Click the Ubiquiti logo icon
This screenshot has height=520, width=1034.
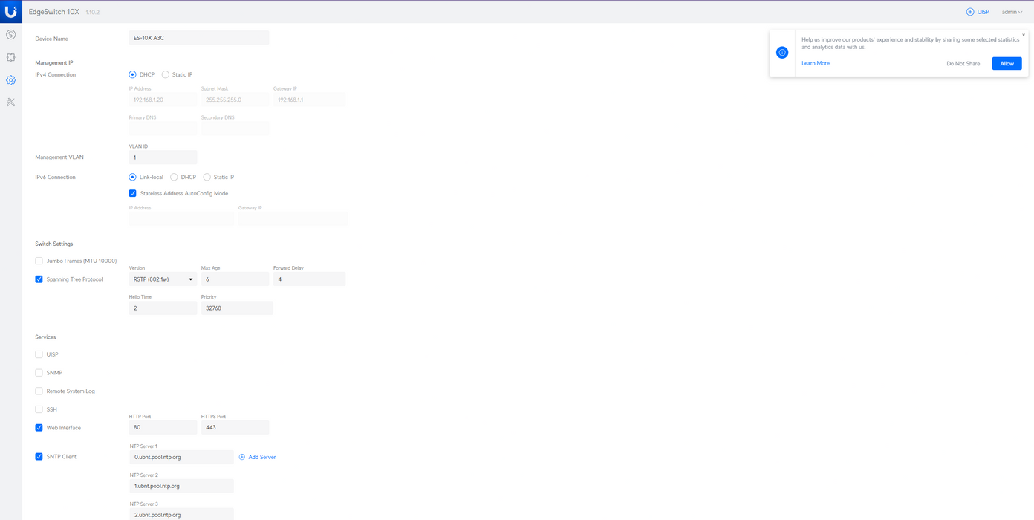(10, 12)
